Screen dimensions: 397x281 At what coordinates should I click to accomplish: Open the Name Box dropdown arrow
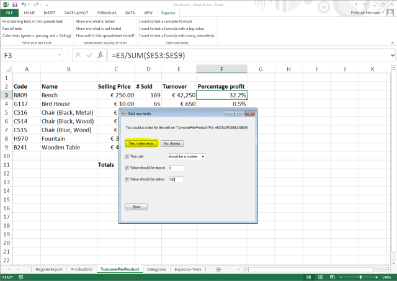pos(60,55)
